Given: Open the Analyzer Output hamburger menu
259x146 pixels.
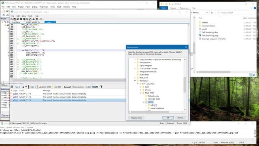Looking at the screenshot, I should [12, 87].
